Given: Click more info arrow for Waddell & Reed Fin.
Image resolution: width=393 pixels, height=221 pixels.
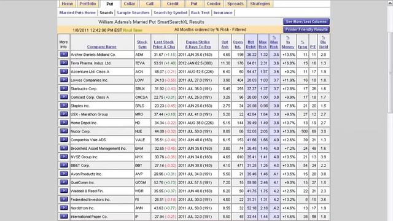Looking at the screenshot, I should (64, 190).
